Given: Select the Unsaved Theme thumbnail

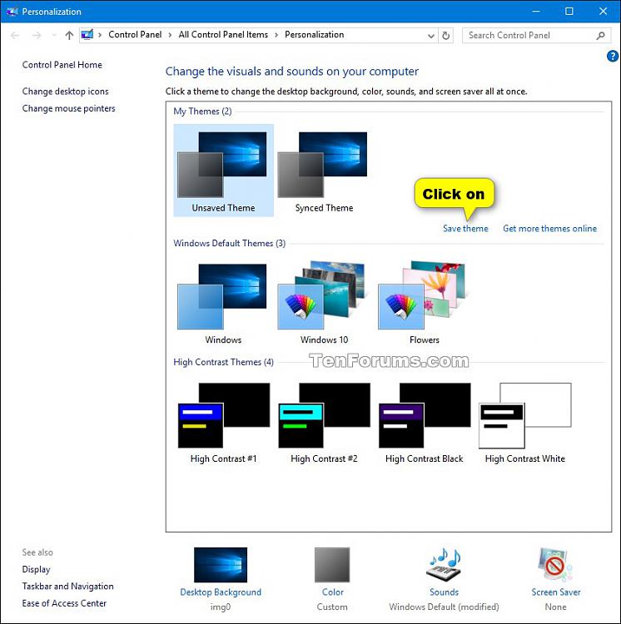Looking at the screenshot, I should (x=223, y=171).
